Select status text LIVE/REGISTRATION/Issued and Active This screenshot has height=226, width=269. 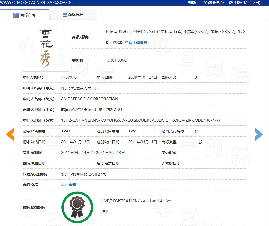coord(136,201)
